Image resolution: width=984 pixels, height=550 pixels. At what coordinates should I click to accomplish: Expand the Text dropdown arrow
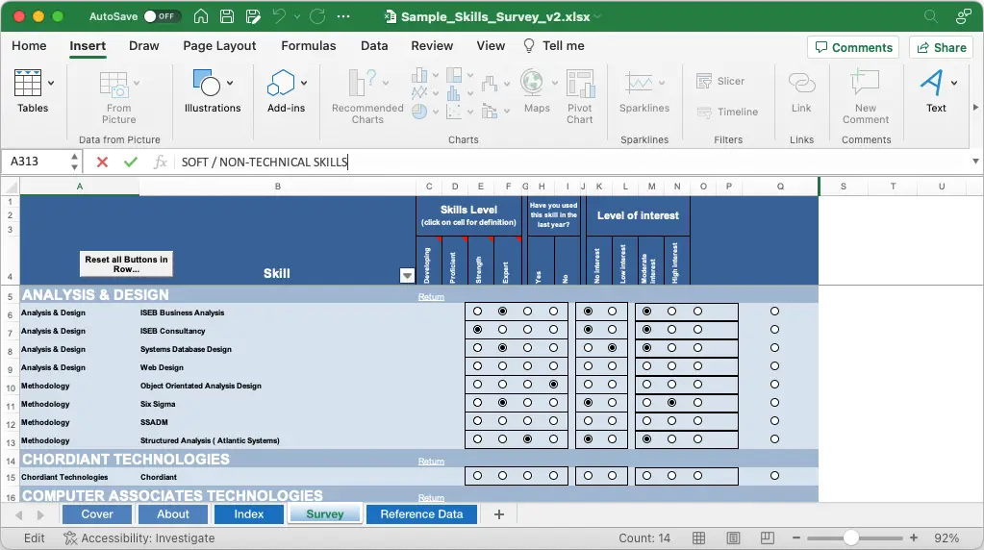pyautogui.click(x=954, y=83)
